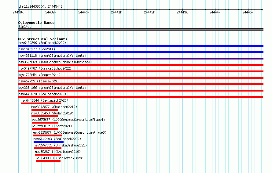This screenshot has width=272, height=173.
Task: Open esv3625677 (1000GenomesConsortiumPhase3) label
Action: pyautogui.click(x=70, y=132)
